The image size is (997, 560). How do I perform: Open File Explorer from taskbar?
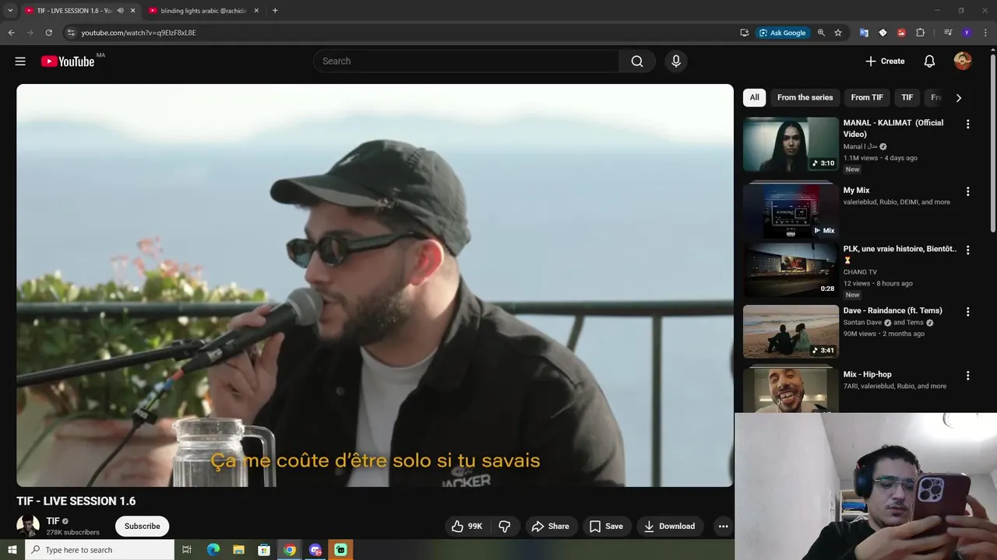coord(238,550)
